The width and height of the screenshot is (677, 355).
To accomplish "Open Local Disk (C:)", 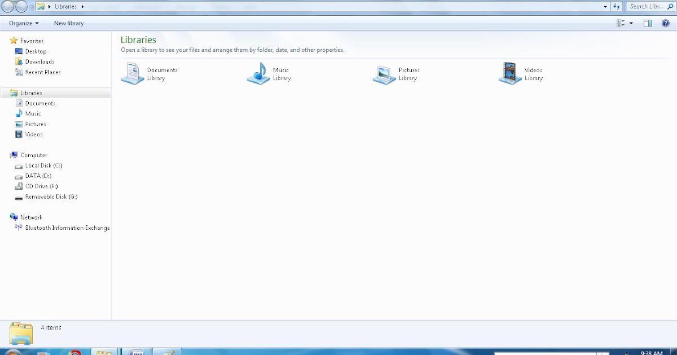I will click(43, 166).
